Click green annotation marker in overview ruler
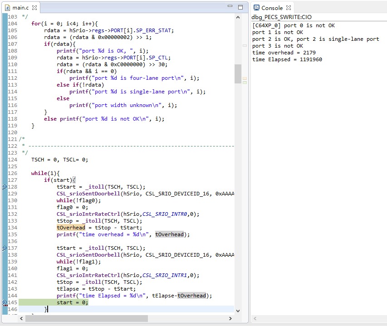The height and width of the screenshot is (326, 387). 245,83
